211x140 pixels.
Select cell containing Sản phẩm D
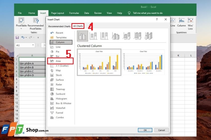(32, 75)
